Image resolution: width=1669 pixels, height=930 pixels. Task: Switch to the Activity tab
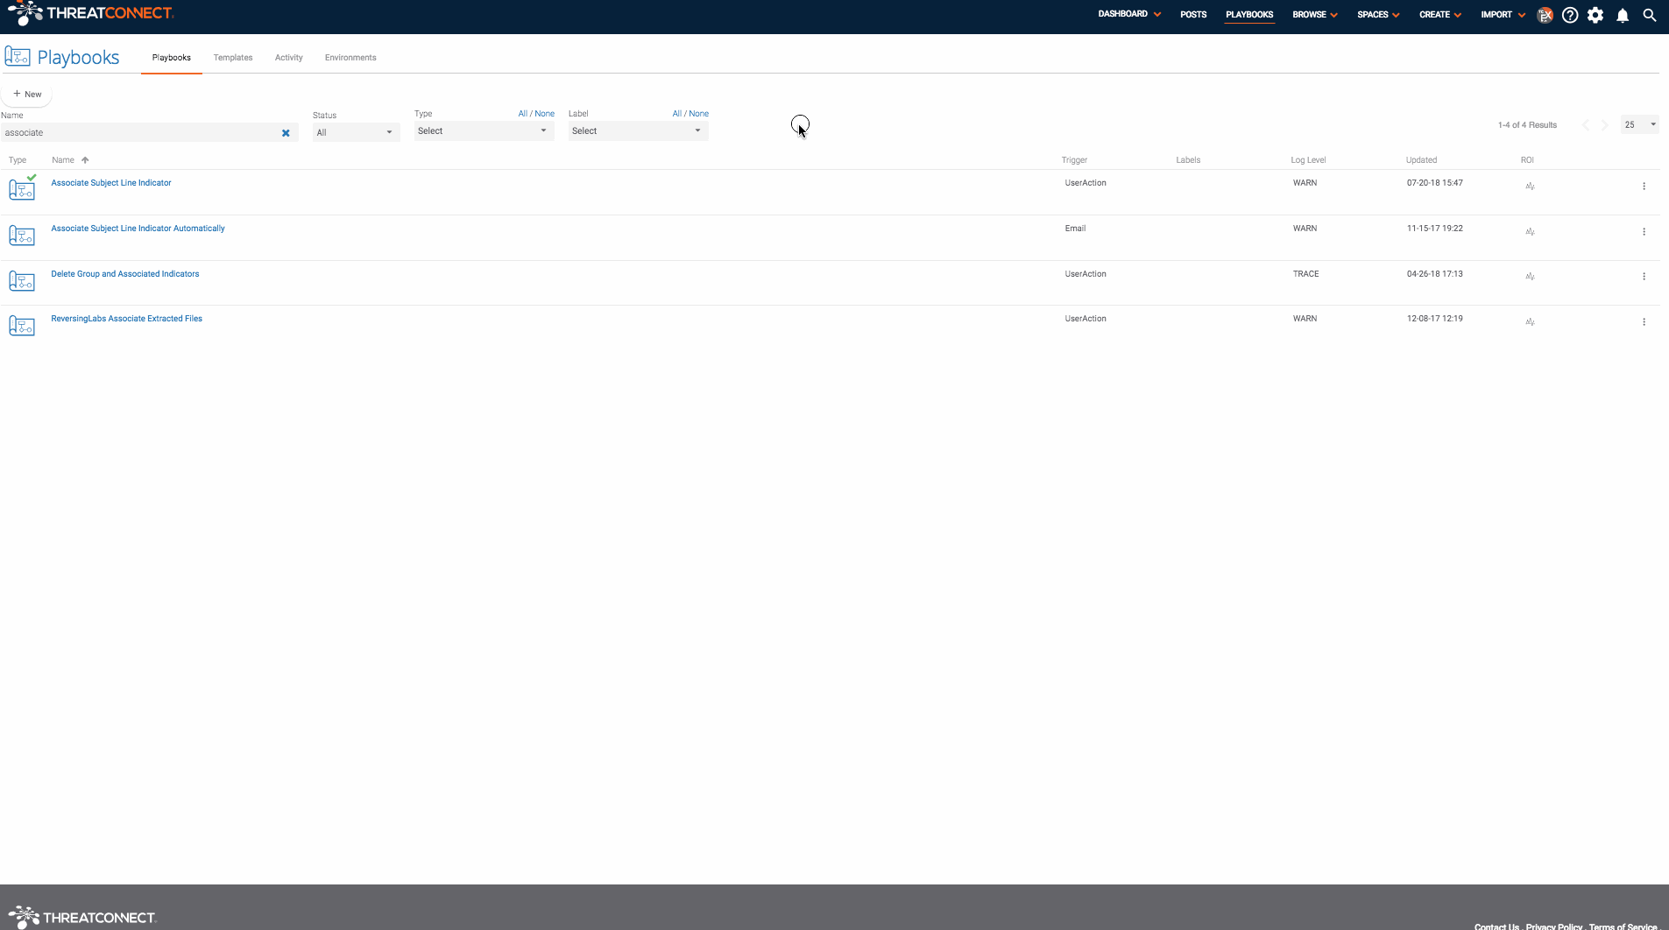[289, 58]
